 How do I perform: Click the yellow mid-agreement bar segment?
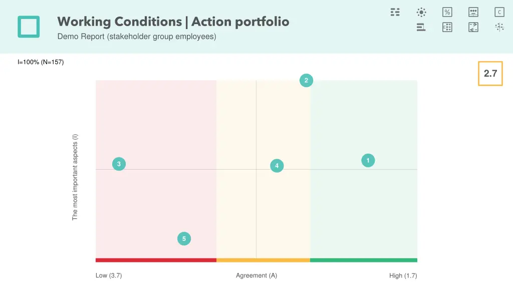pos(263,260)
